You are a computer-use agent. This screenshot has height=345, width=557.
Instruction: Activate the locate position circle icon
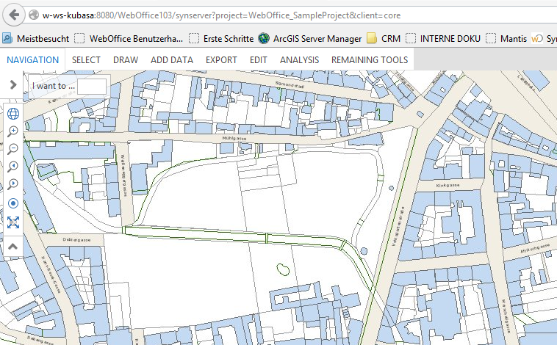[x=12, y=203]
